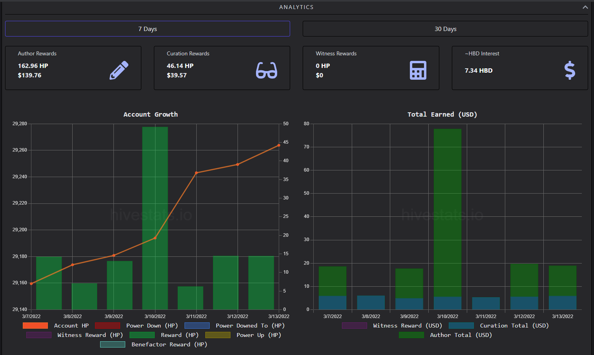Toggle Account HP legend series
The width and height of the screenshot is (594, 355).
pos(56,326)
